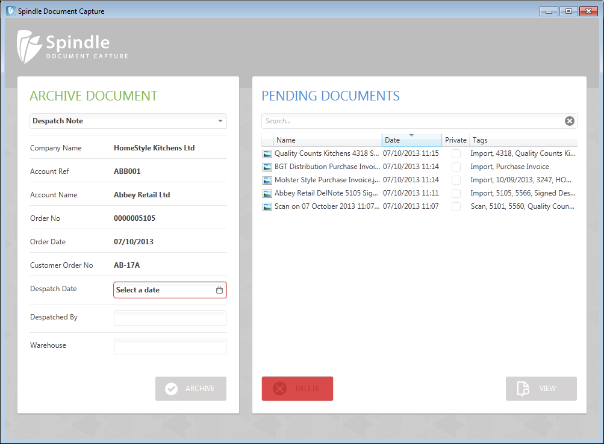
Task: Maximize the Spindle Document Capture window
Action: click(x=568, y=11)
